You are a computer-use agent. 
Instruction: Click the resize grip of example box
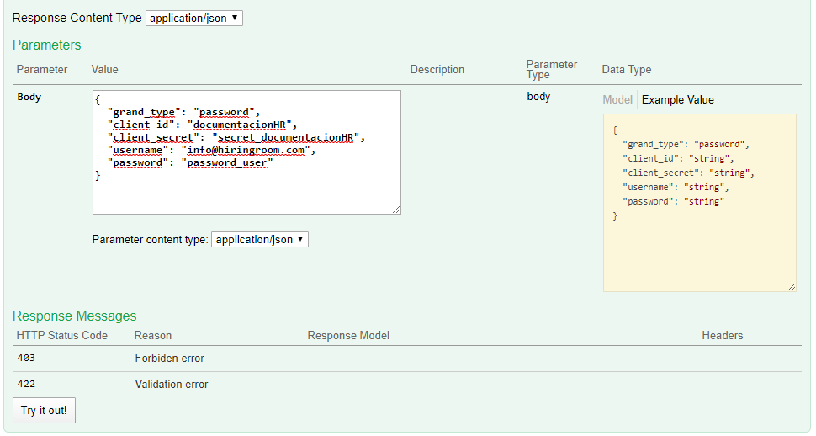tap(792, 287)
